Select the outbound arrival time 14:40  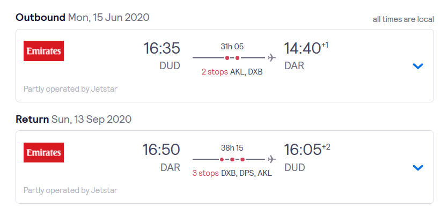pos(302,48)
